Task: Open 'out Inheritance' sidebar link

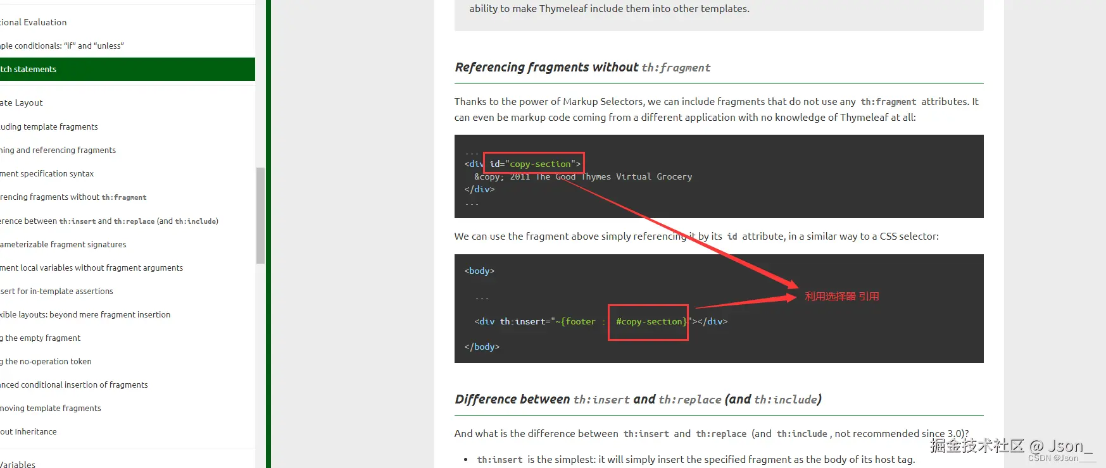Action: (28, 431)
